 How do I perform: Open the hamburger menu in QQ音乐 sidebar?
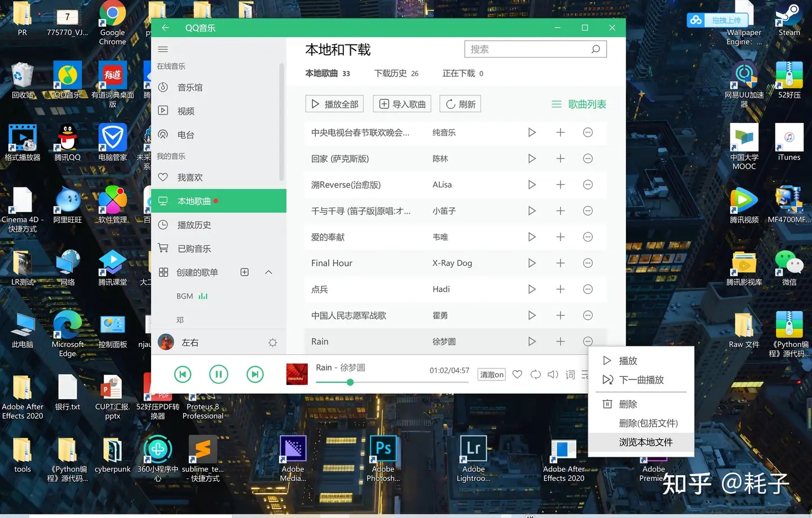(x=163, y=49)
